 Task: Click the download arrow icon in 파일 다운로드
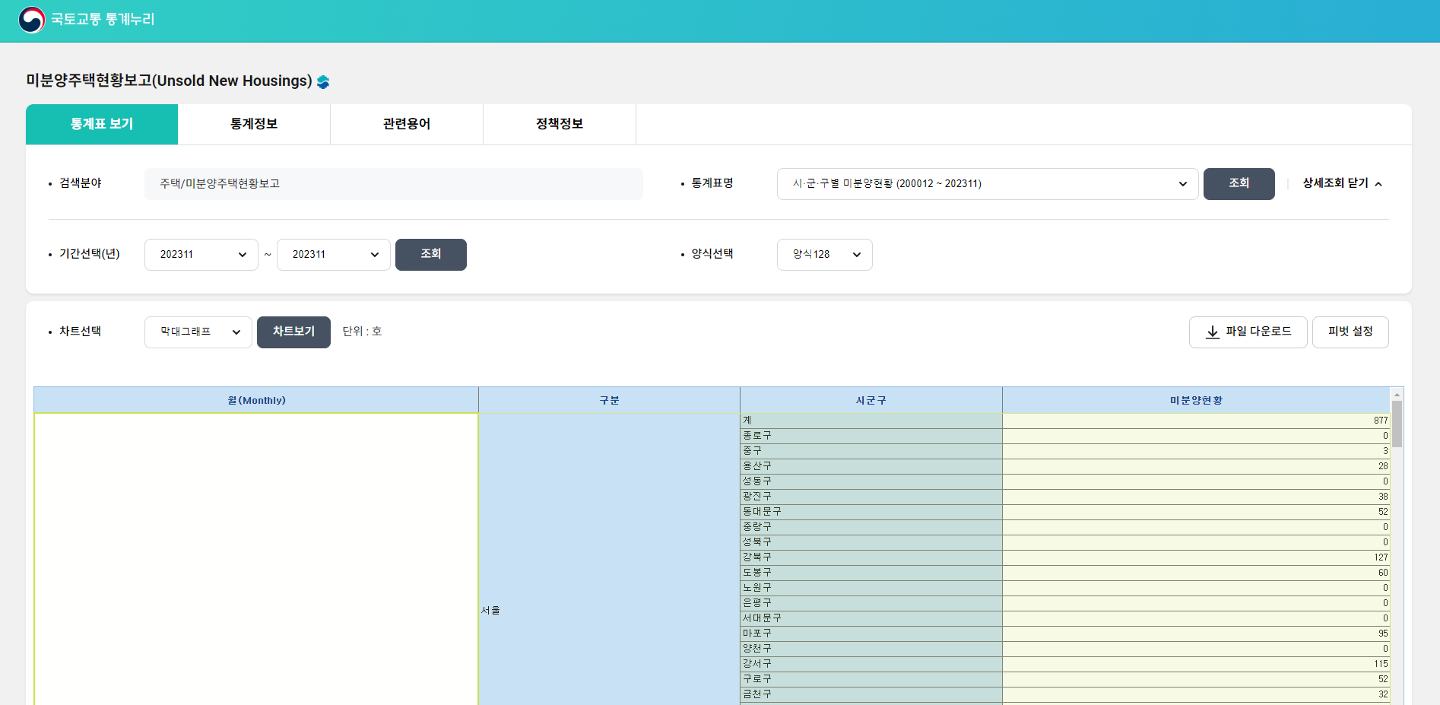1213,332
